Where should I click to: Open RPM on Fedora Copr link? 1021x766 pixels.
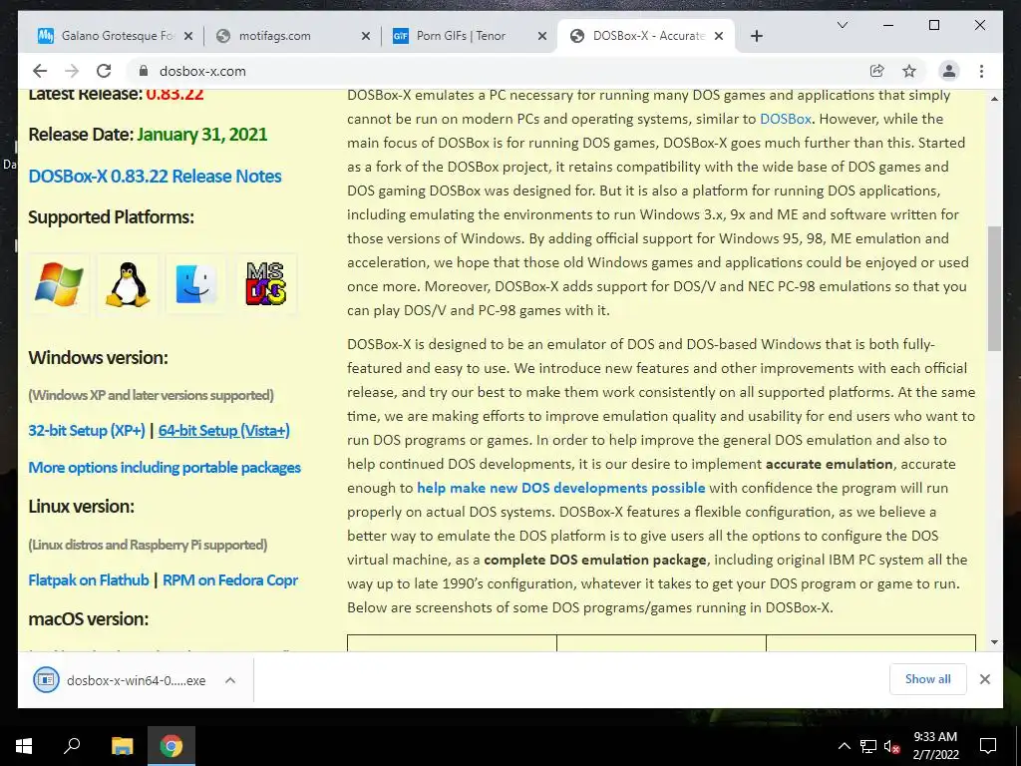coord(230,579)
